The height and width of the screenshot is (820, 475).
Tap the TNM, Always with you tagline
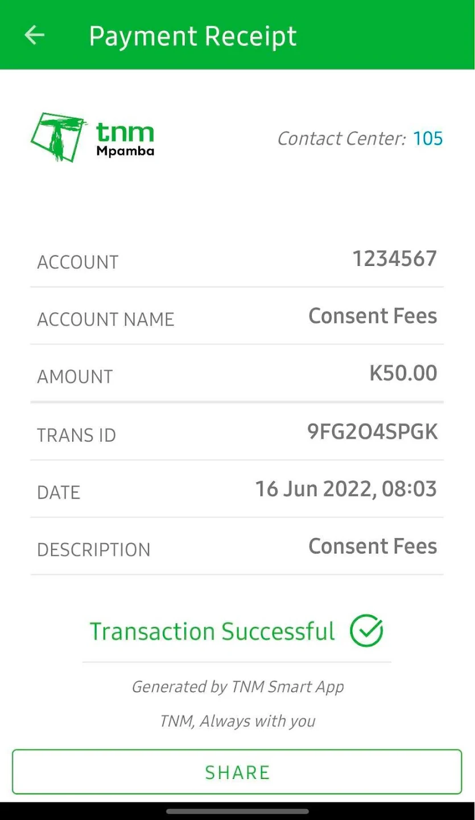238,721
